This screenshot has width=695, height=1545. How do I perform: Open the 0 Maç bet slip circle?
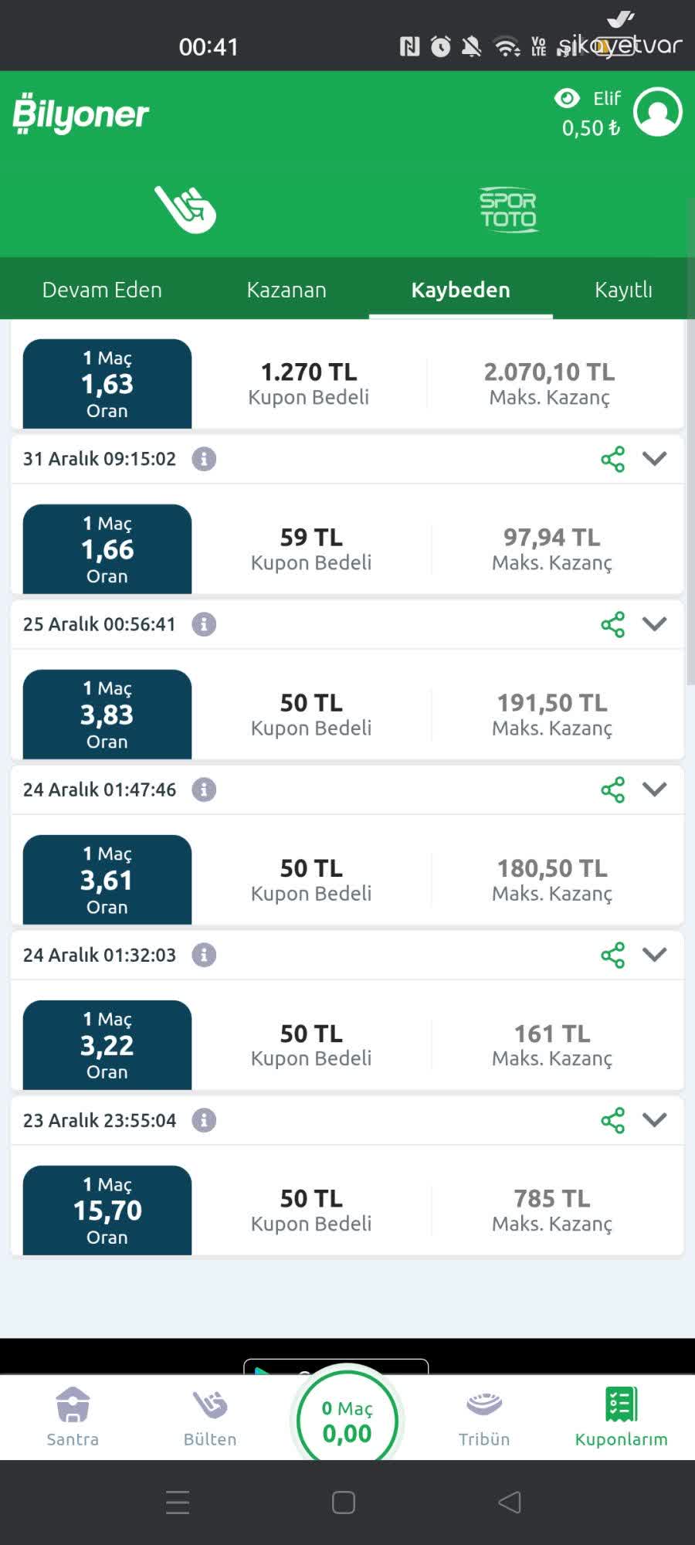point(347,1420)
